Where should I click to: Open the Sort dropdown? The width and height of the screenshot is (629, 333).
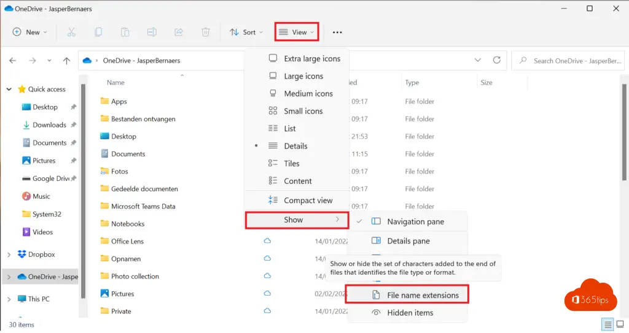[246, 32]
